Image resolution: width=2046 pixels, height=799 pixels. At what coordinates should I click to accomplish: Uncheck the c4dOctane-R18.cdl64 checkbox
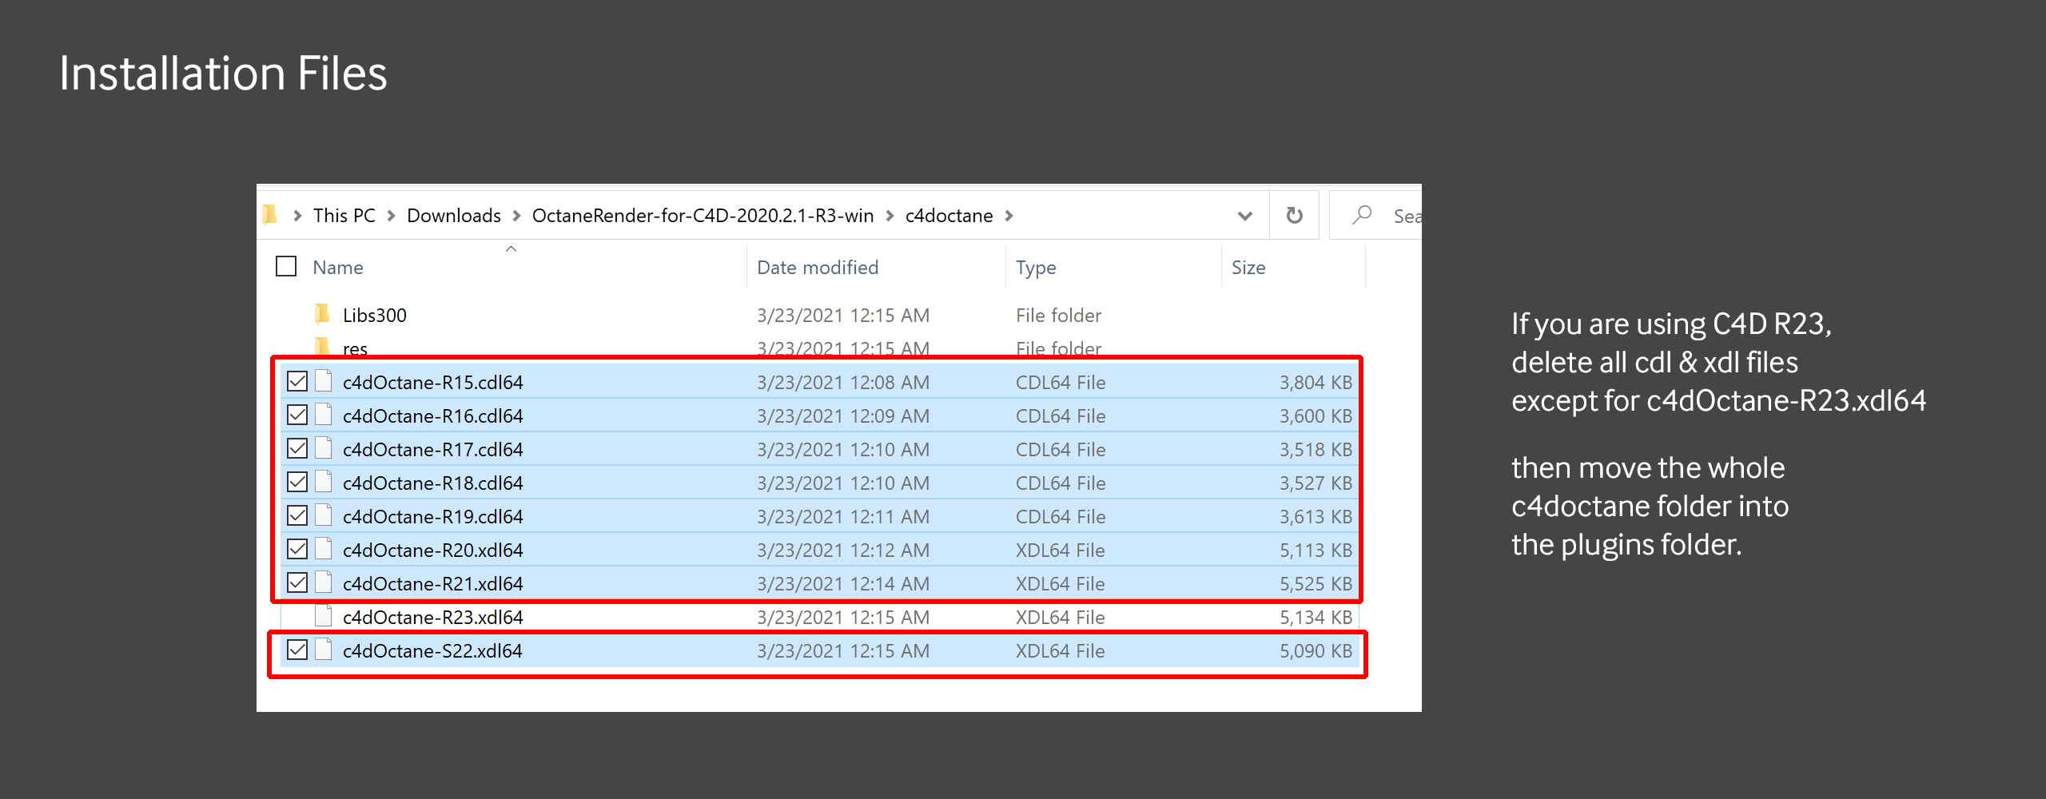pos(297,482)
